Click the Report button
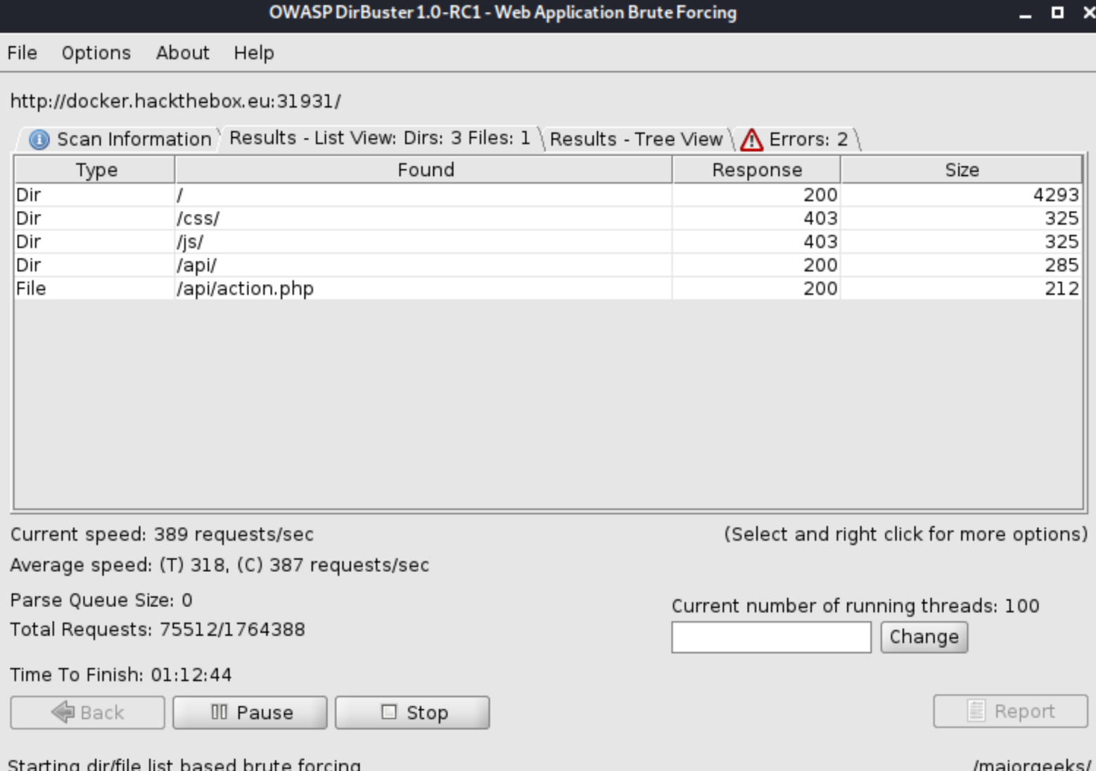 point(1010,711)
